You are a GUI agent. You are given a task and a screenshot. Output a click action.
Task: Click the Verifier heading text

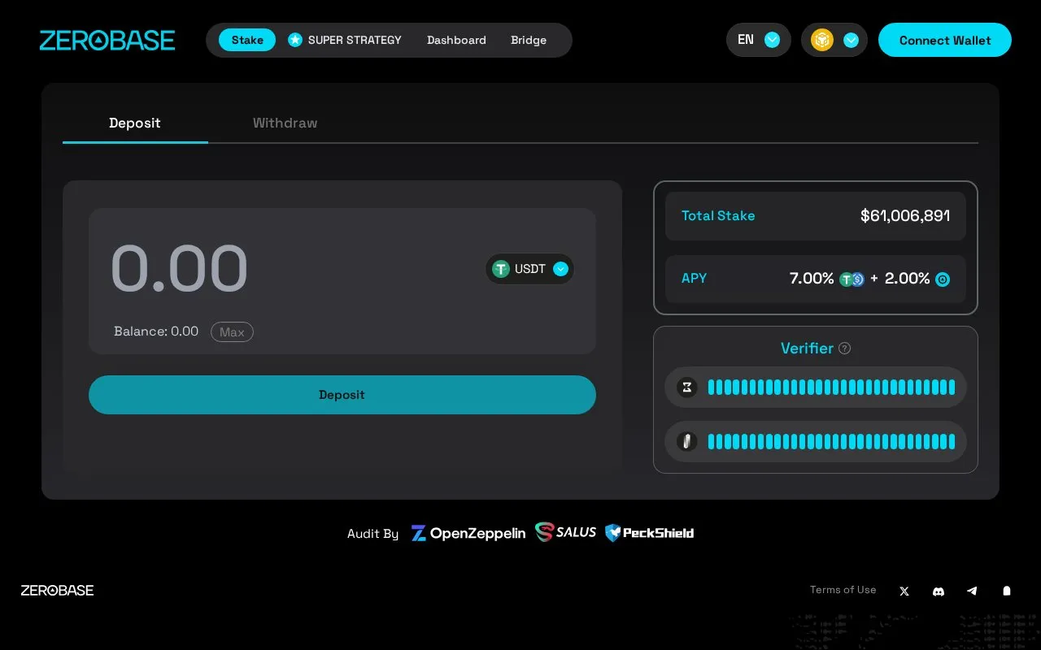[x=807, y=349]
